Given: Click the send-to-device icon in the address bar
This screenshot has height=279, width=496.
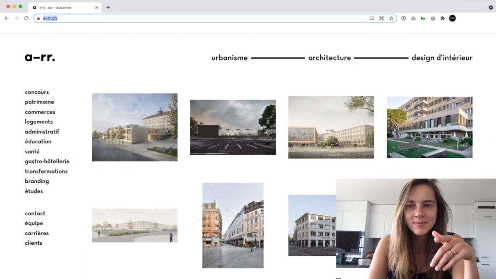Looking at the screenshot, I should coord(372,18).
